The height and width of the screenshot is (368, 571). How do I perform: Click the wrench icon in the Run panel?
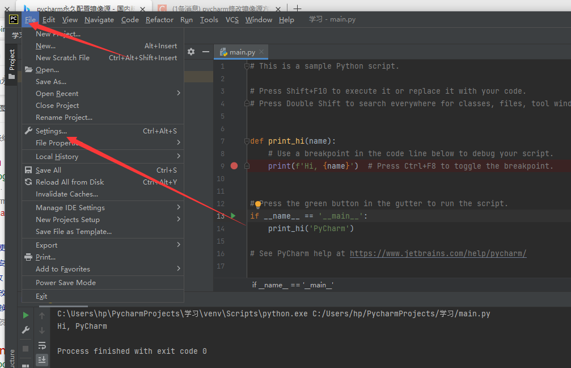click(26, 330)
